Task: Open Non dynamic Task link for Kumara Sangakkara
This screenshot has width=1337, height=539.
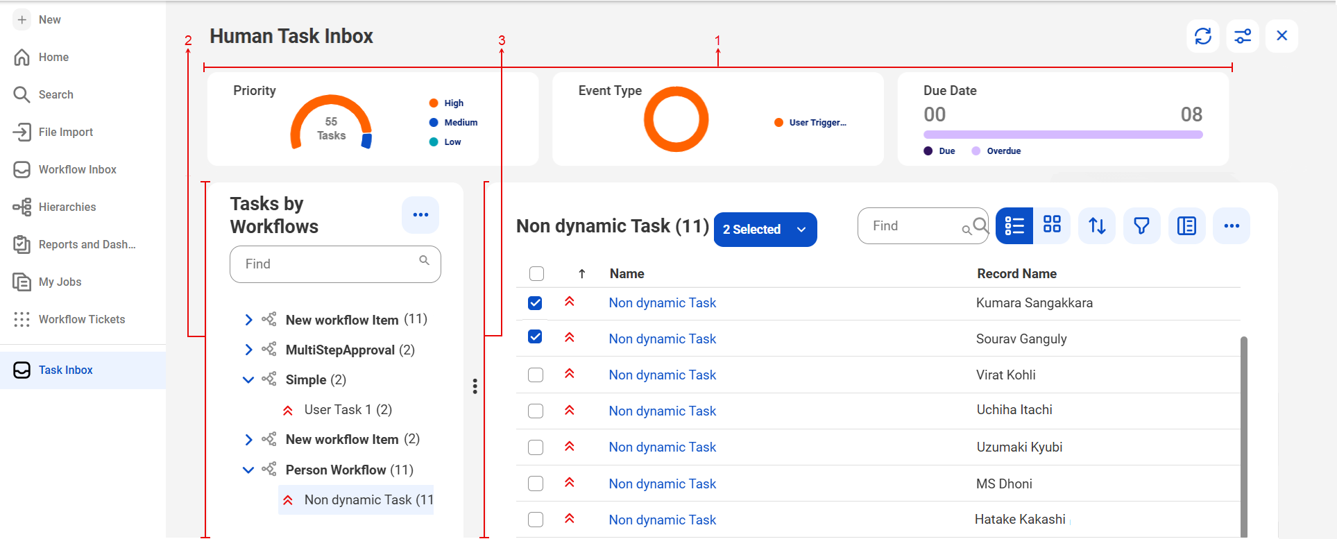Action: 662,302
